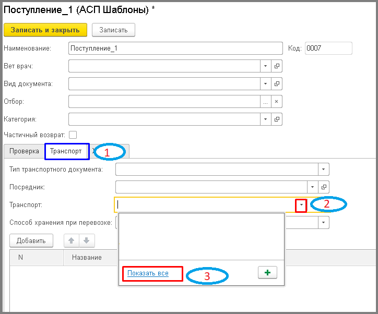
Task: Click the N column header
Action: click(37, 258)
